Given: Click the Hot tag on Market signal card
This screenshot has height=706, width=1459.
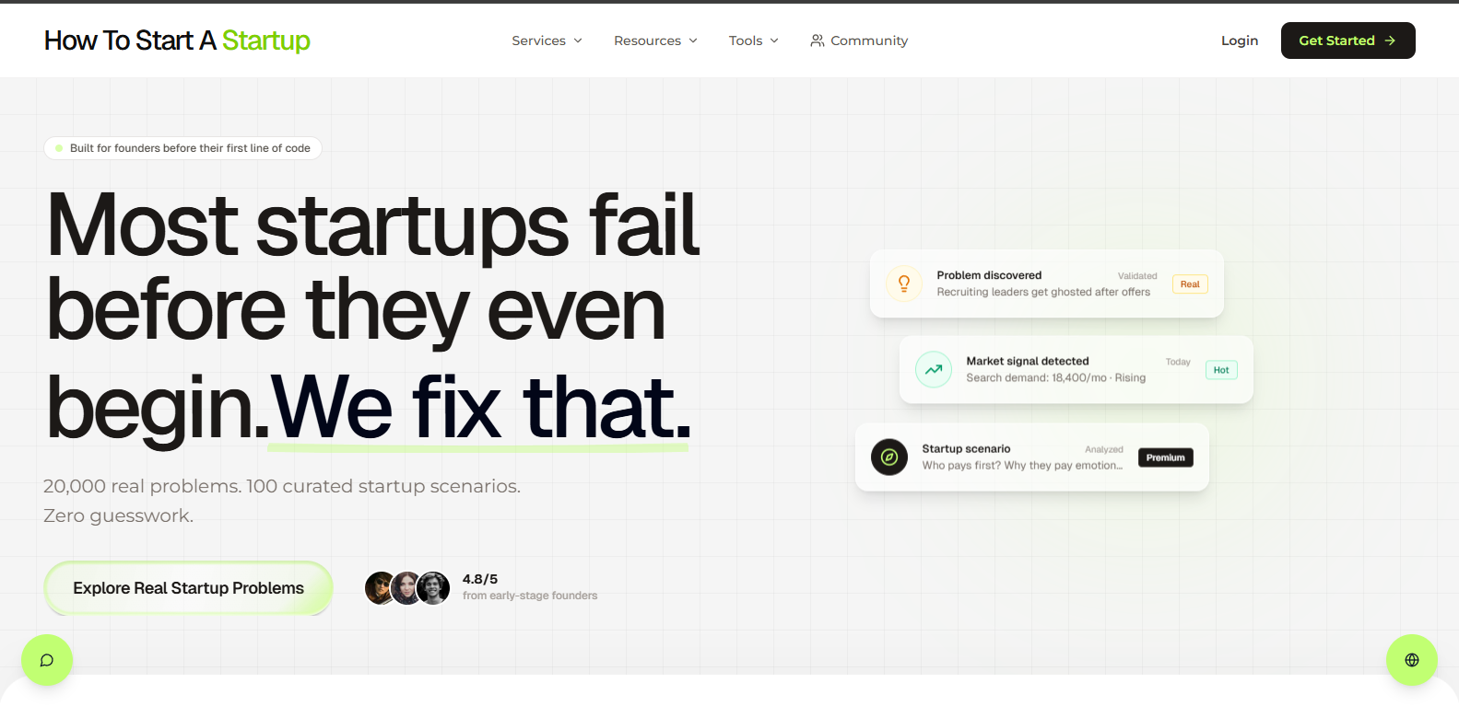Looking at the screenshot, I should 1221,370.
